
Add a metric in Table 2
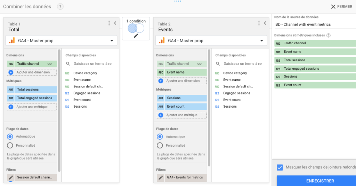click(x=181, y=115)
